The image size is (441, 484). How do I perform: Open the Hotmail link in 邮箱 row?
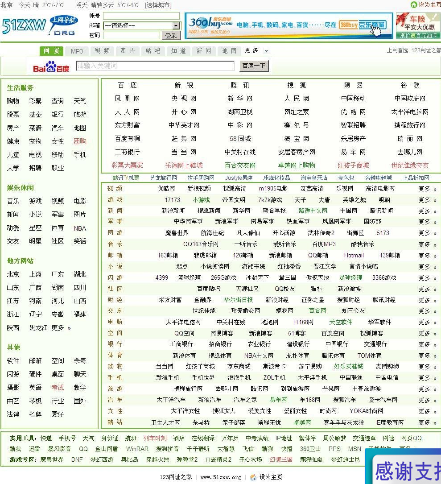[x=354, y=255]
